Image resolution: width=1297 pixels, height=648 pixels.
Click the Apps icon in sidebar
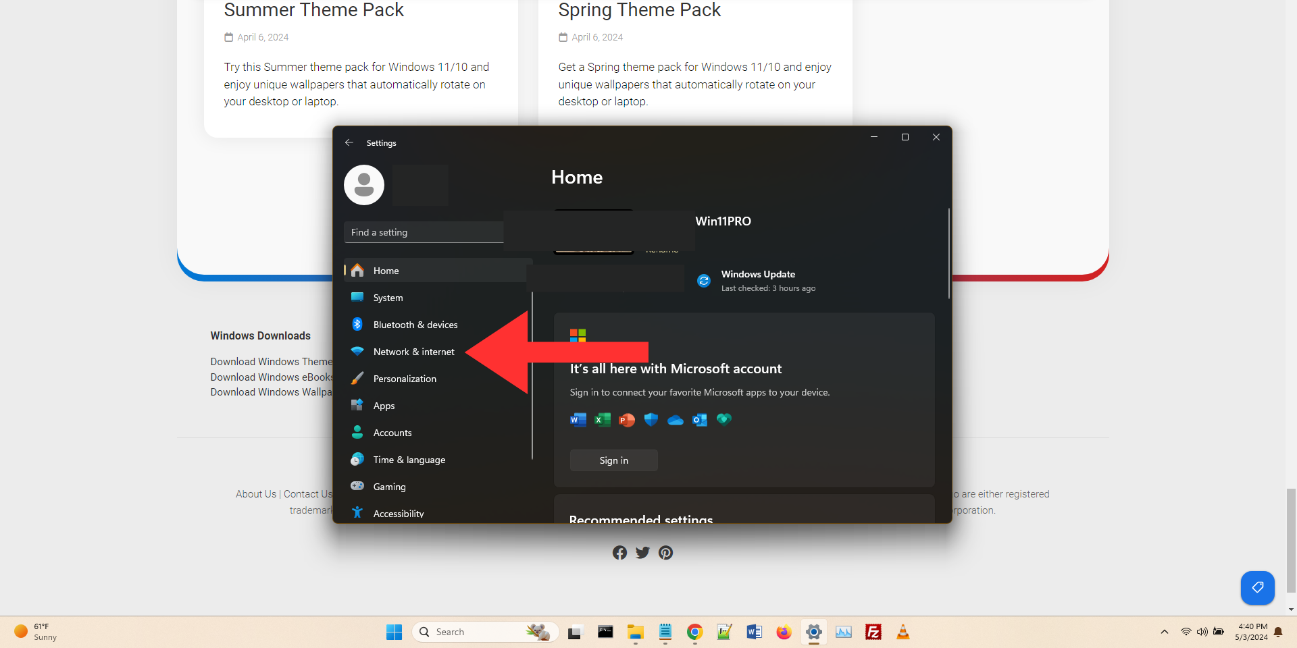point(357,405)
